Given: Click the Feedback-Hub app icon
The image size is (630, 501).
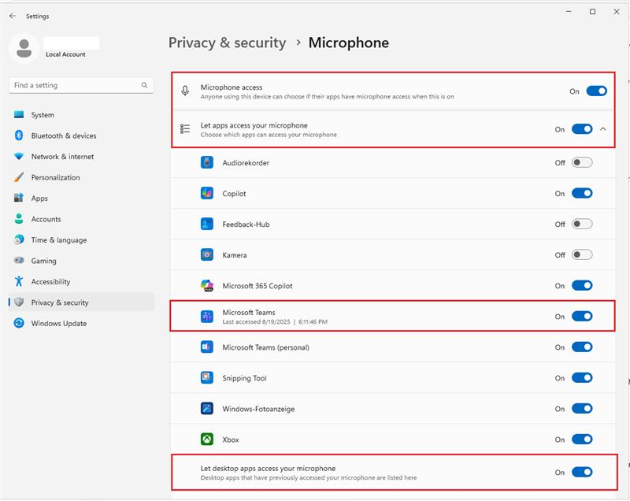Looking at the screenshot, I should coord(207,225).
